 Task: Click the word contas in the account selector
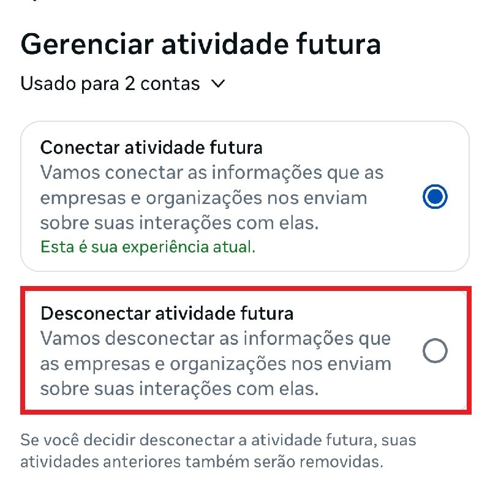pyautogui.click(x=170, y=84)
